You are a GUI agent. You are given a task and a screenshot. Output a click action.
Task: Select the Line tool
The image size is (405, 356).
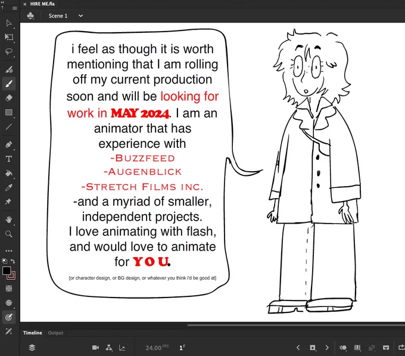pos(9,126)
